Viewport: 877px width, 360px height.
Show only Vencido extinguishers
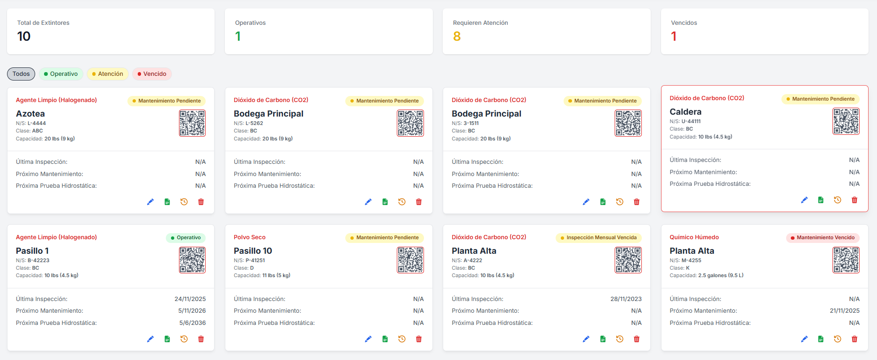(152, 74)
